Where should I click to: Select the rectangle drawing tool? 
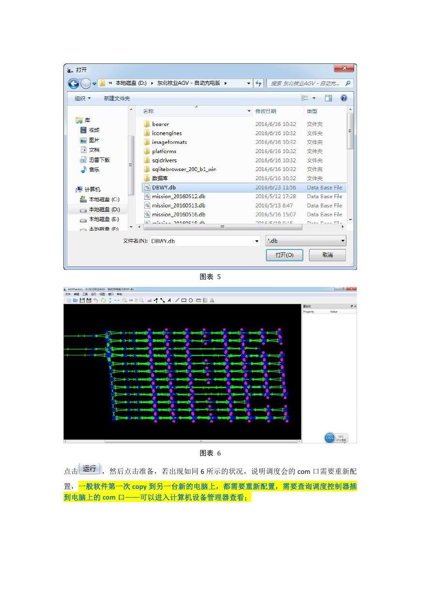tap(184, 300)
